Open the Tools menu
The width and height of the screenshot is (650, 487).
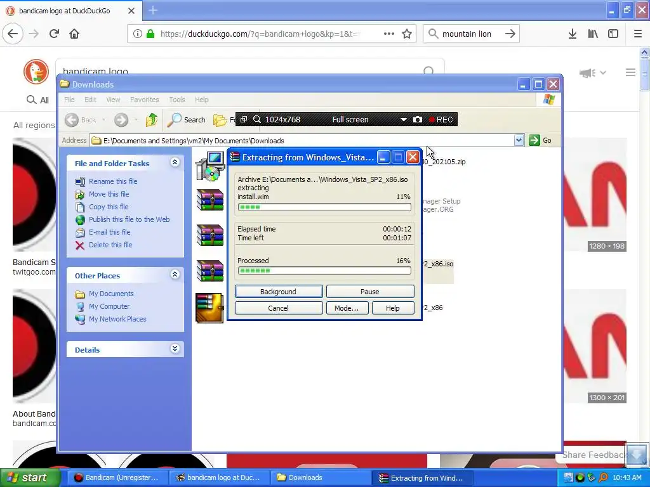point(177,100)
